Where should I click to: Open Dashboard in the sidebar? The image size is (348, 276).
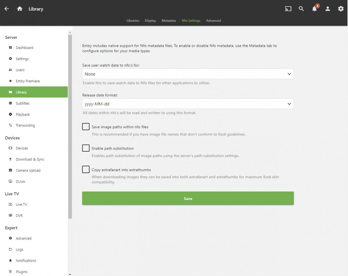tap(24, 47)
